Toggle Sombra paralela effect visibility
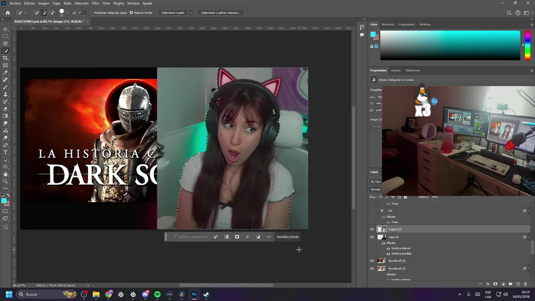Viewport: 535px width, 301px height. click(388, 253)
